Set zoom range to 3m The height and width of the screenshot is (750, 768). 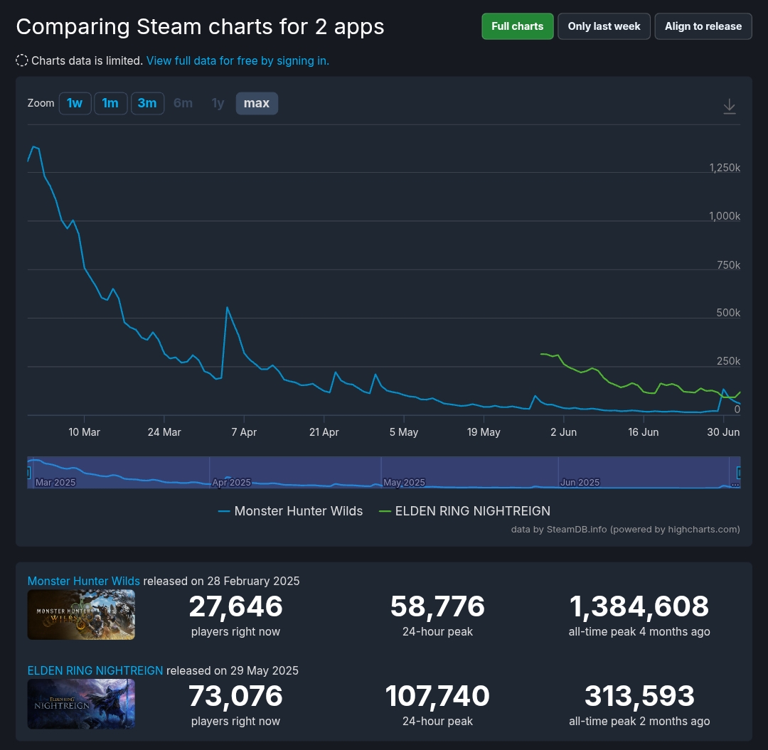[x=147, y=103]
